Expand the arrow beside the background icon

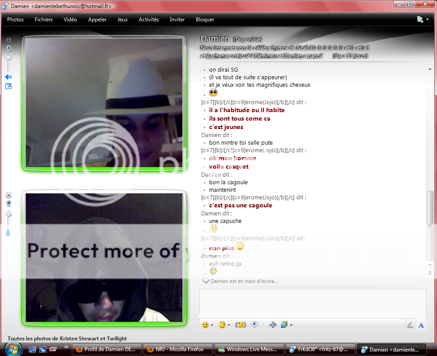tap(291, 325)
